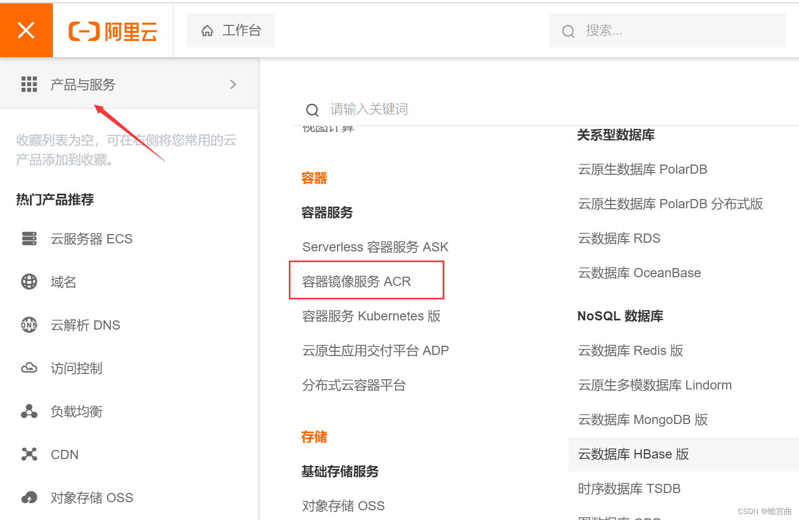
Task: Open 对象存储 OSS in the hot products sidebar
Action: [92, 498]
